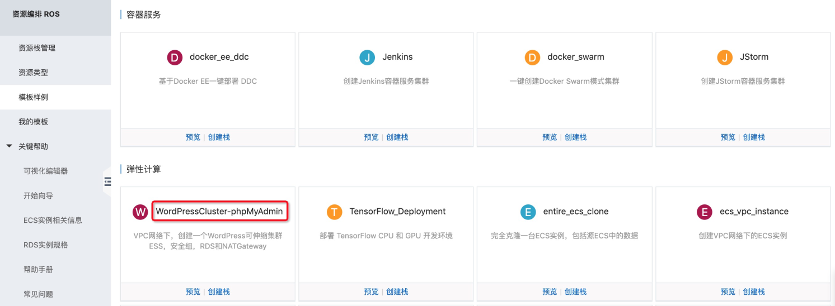Open 可视化编辑器 help item
Image resolution: width=835 pixels, height=306 pixels.
click(x=46, y=171)
